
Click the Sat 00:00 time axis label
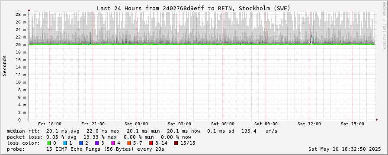(136, 124)
